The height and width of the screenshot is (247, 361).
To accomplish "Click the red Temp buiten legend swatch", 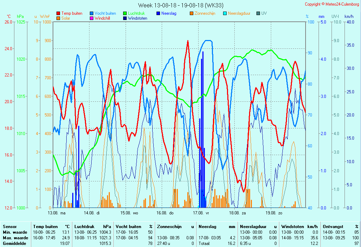I will [x=58, y=13].
